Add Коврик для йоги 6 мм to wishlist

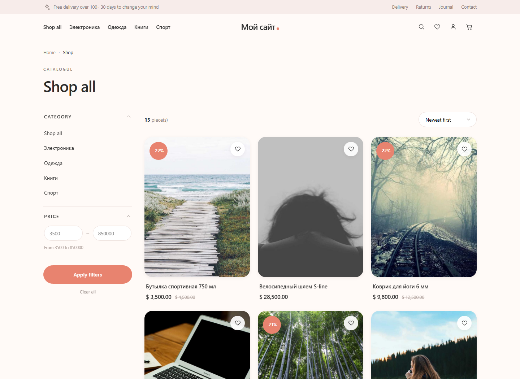tap(464, 149)
